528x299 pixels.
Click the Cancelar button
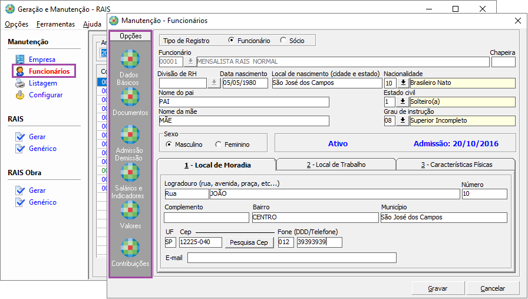tap(493, 288)
